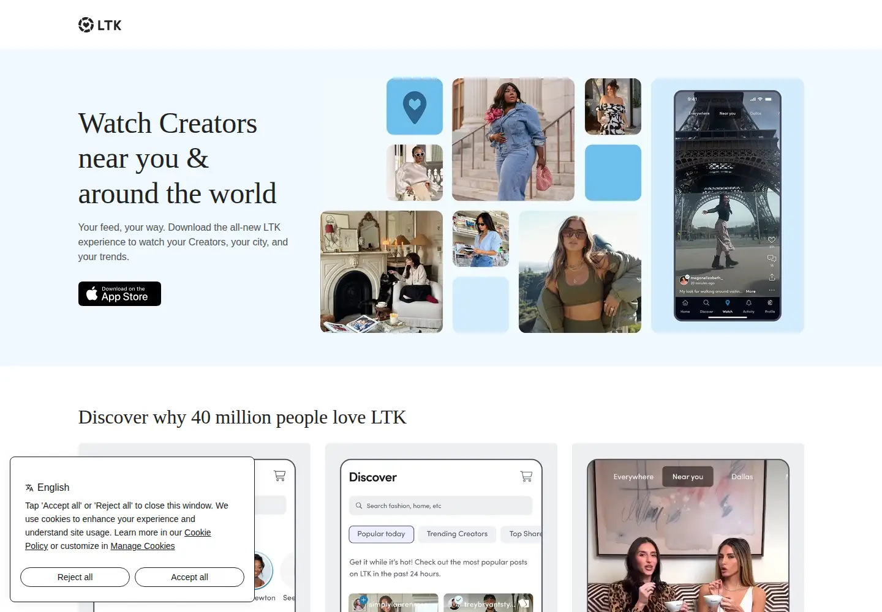Click the blue heart location pin tile

tap(415, 106)
